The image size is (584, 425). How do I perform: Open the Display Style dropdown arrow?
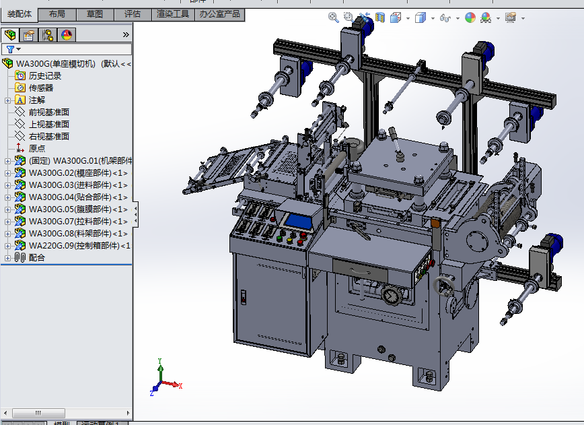coord(433,18)
